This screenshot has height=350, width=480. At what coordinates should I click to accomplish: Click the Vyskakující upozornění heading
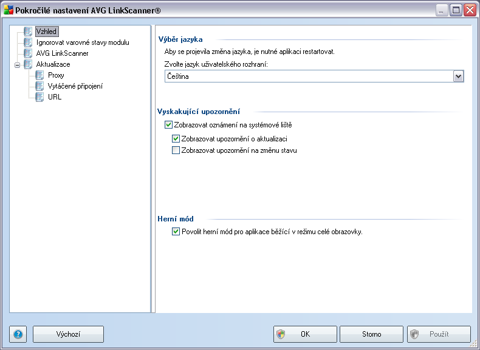pos(199,112)
